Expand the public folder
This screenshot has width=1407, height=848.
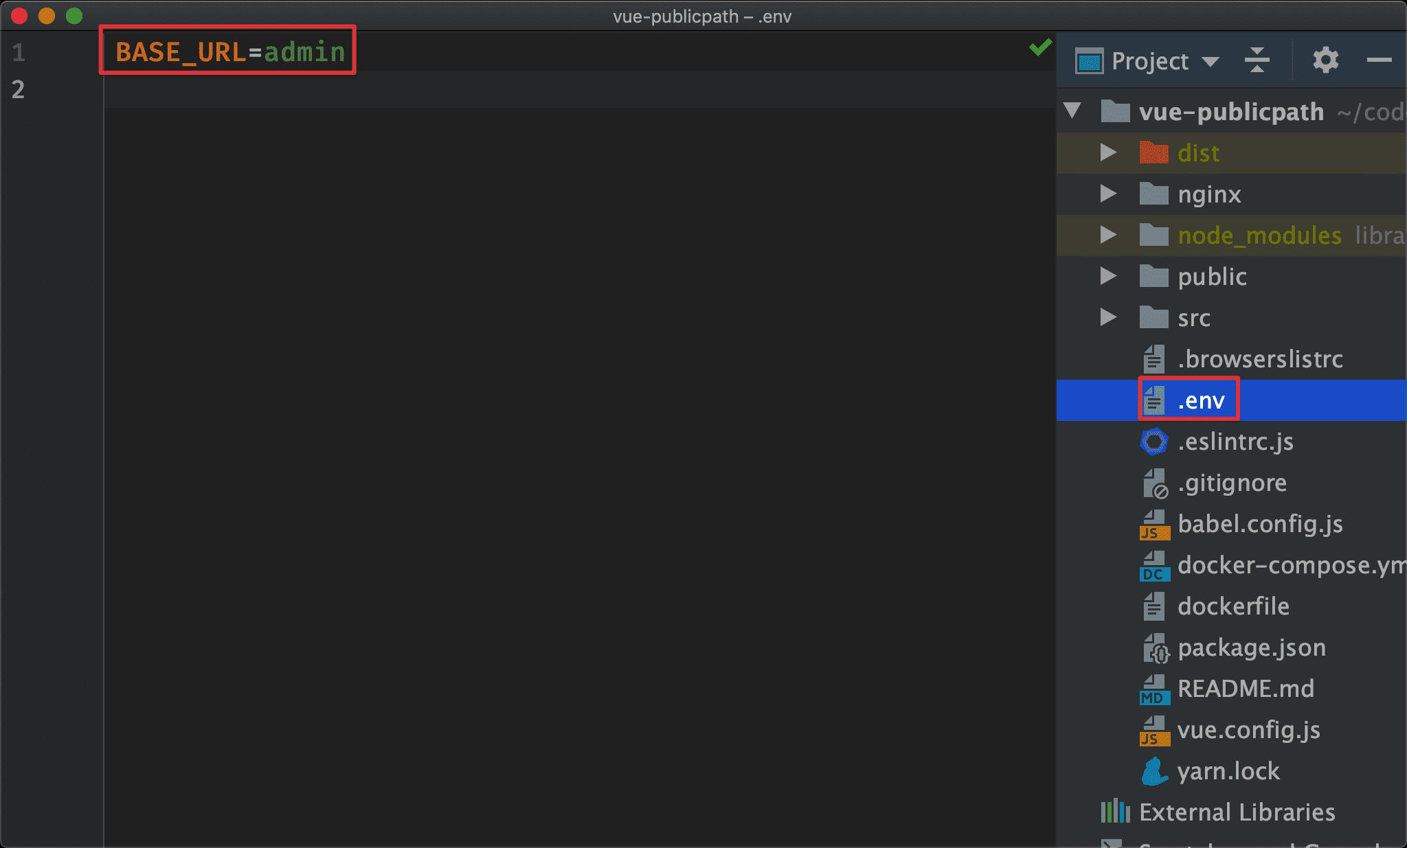click(x=1107, y=276)
